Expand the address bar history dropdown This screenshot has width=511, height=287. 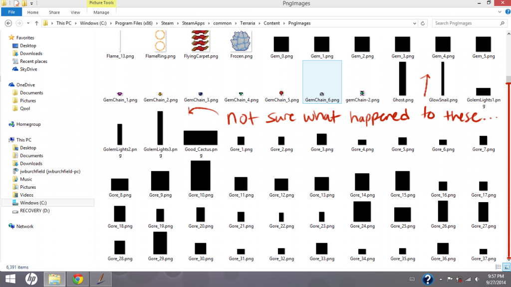pos(415,23)
